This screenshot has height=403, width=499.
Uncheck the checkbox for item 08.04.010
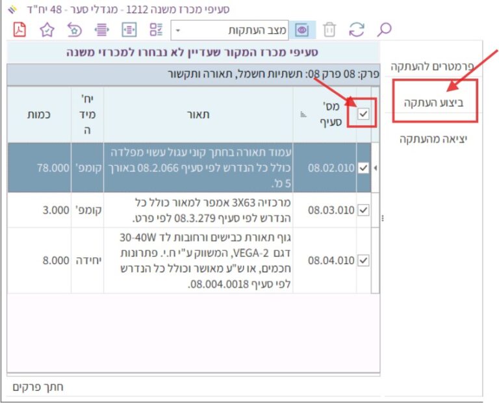click(363, 260)
